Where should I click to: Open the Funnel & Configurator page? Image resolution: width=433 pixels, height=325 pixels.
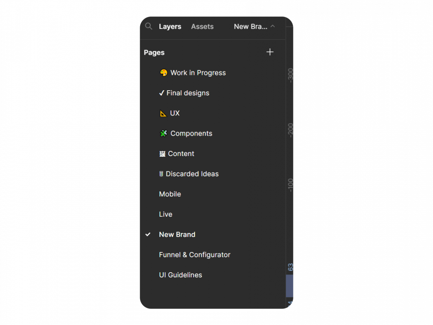[x=194, y=255]
